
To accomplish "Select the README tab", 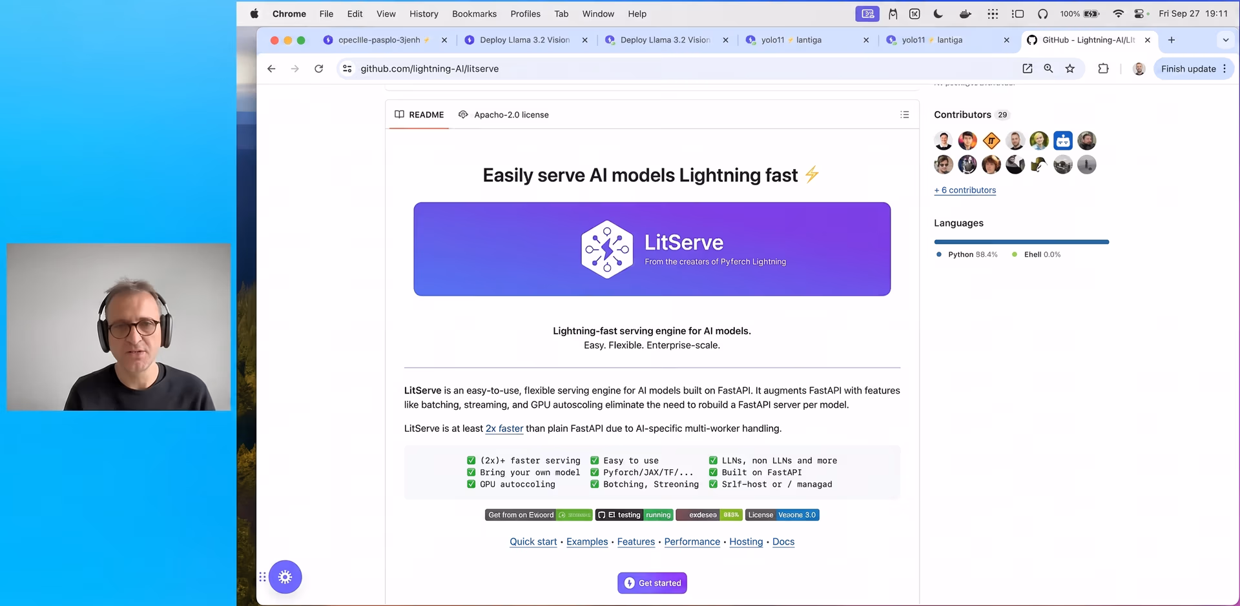I will (420, 115).
